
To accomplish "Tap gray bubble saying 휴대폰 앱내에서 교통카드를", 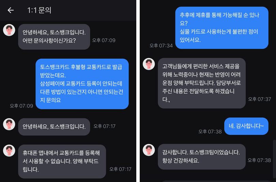I will point(62,162).
